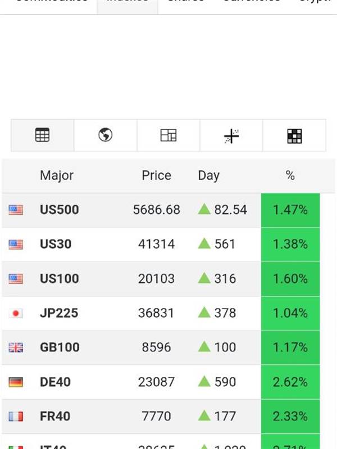
Task: Open the treemap layout view
Action: point(168,135)
